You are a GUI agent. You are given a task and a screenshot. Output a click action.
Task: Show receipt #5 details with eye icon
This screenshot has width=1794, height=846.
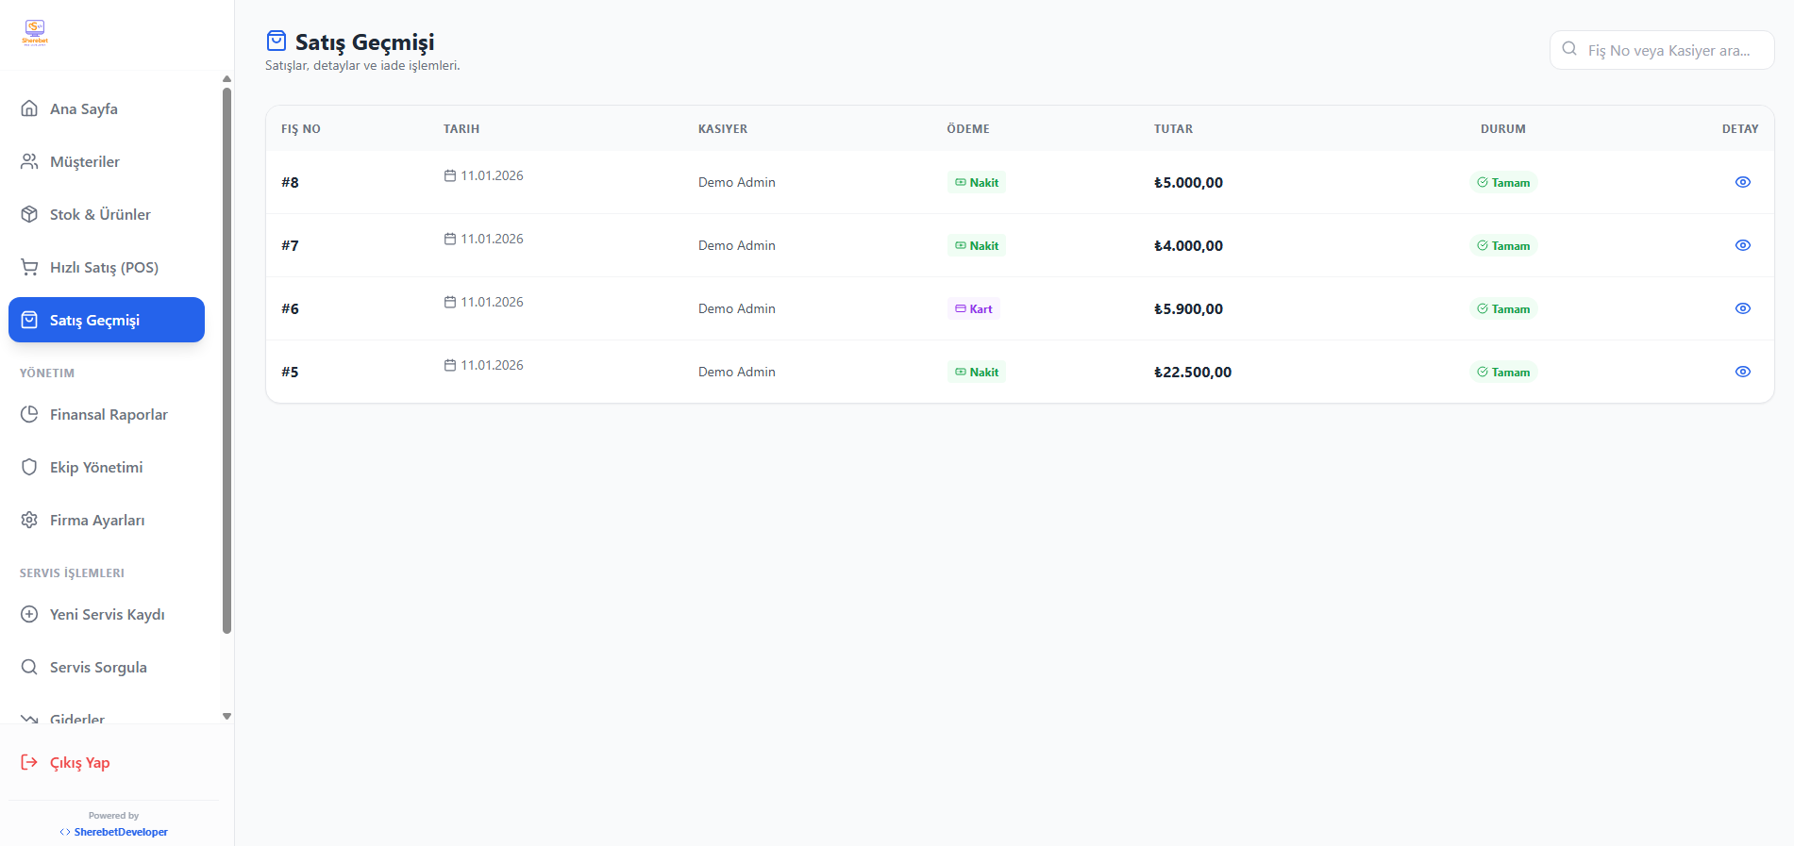1742,372
